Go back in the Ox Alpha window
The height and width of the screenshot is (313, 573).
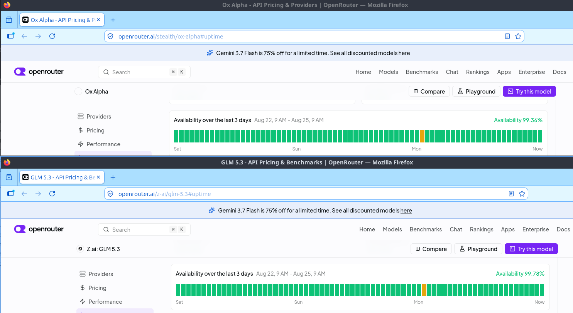click(x=24, y=36)
